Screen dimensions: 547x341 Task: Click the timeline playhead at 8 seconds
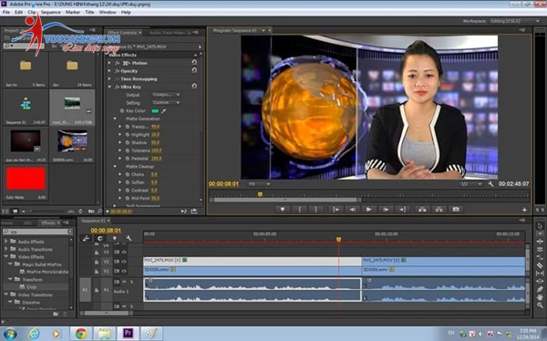[338, 240]
